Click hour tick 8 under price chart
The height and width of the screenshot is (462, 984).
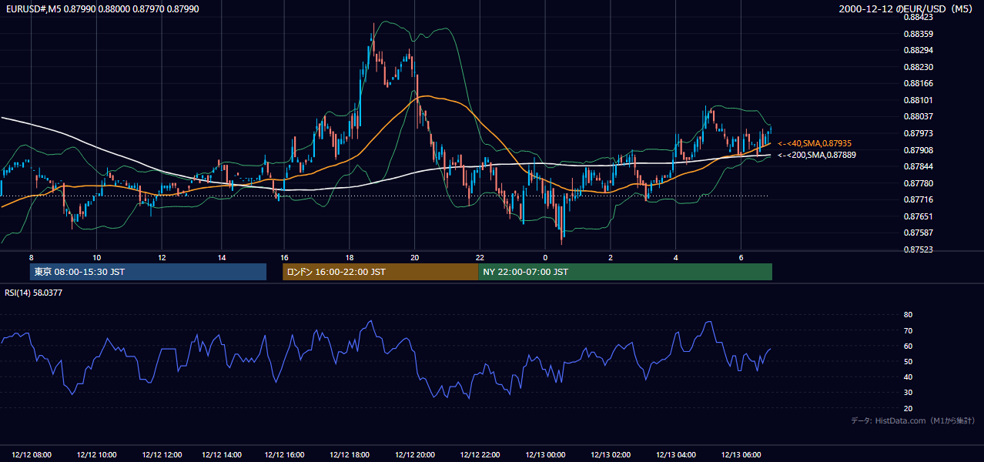31,257
